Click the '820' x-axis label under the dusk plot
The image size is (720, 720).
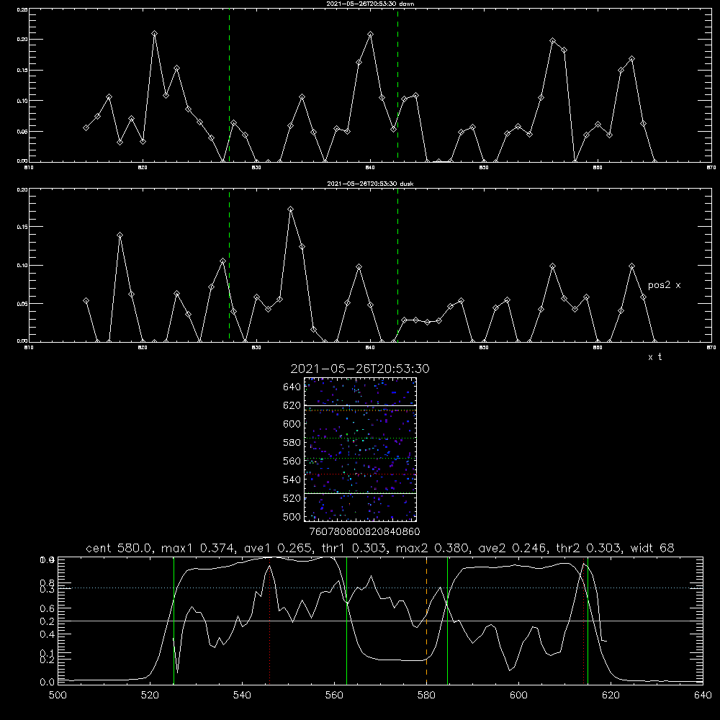coord(143,348)
